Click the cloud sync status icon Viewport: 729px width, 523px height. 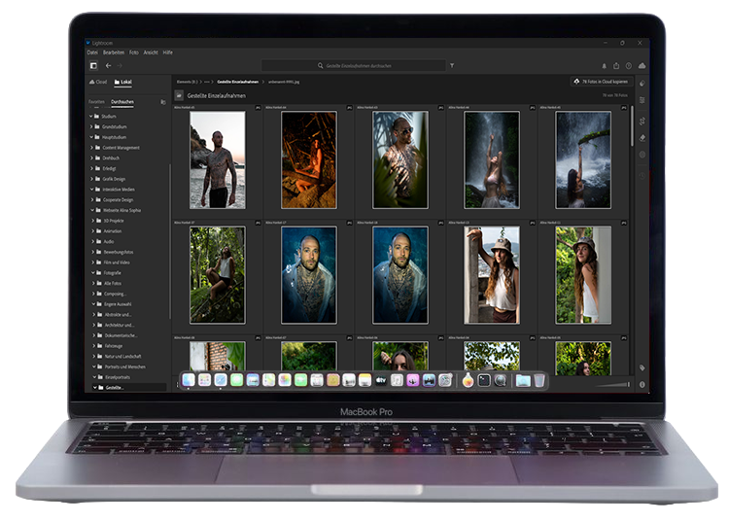(x=642, y=65)
